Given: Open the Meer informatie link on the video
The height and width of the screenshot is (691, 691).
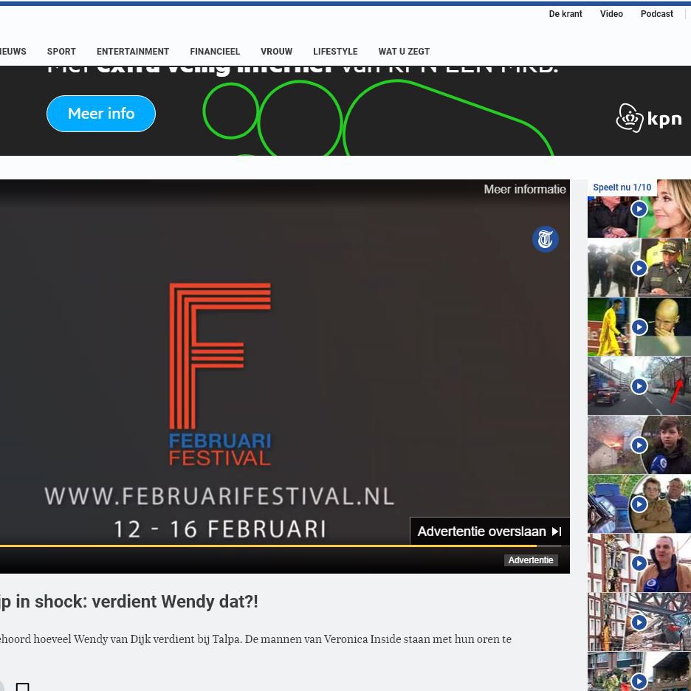Looking at the screenshot, I should coord(525,189).
